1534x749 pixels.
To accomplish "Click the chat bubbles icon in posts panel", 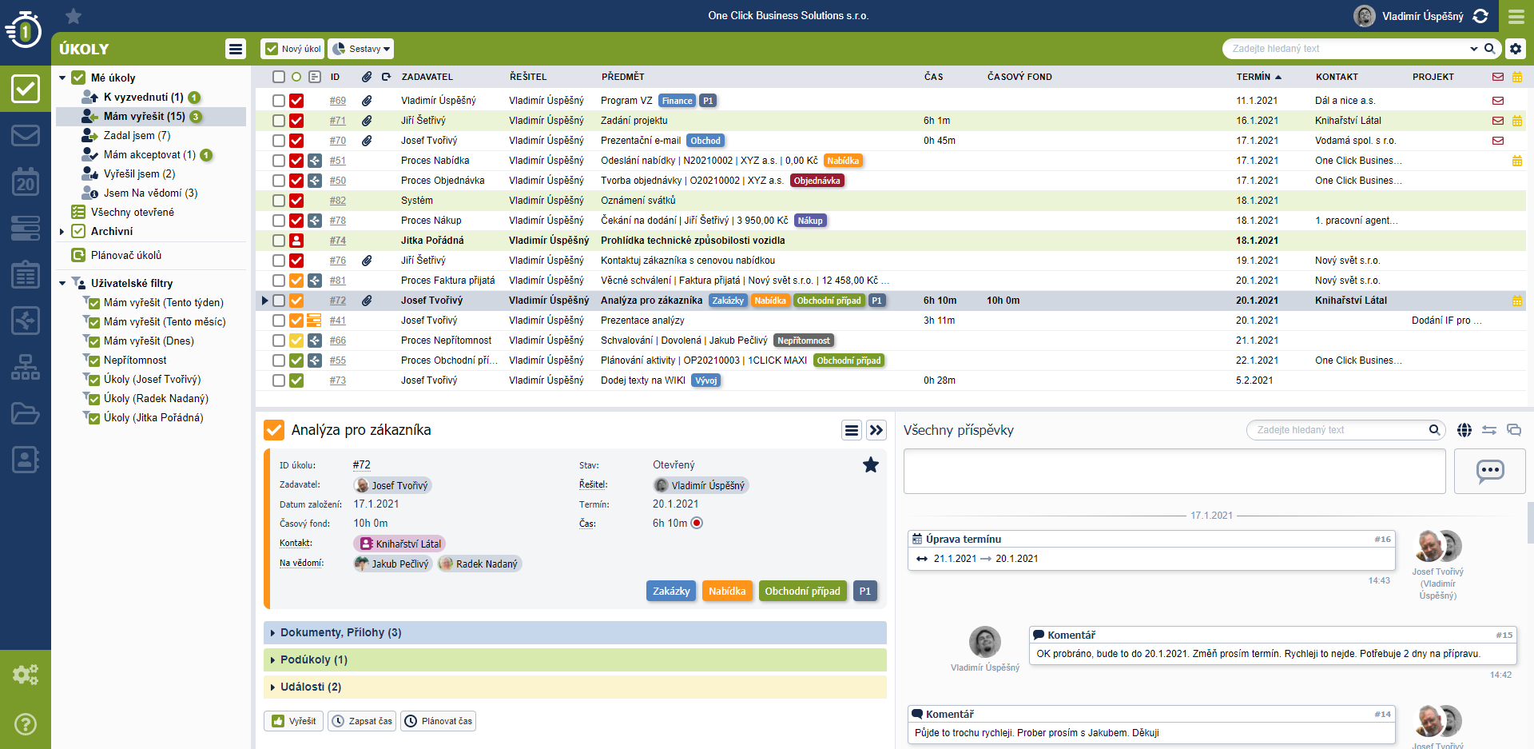I will coord(1514,430).
